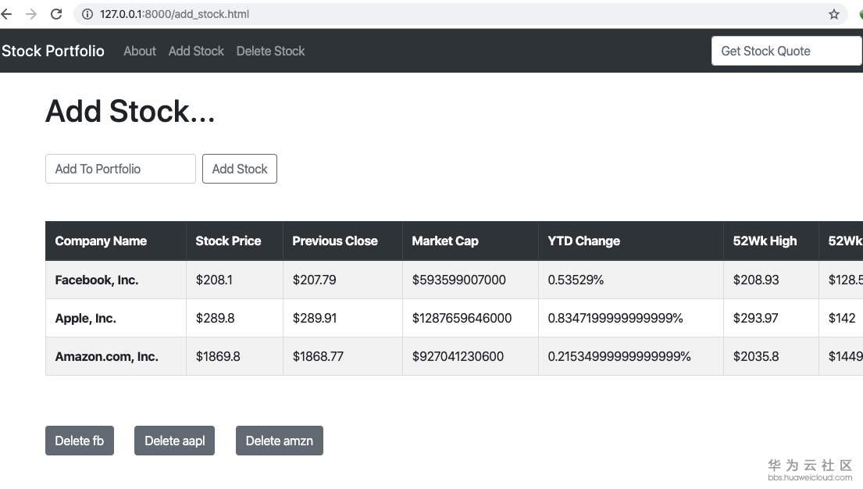
Task: Focus the Get Stock Quote search field
Action: 786,51
